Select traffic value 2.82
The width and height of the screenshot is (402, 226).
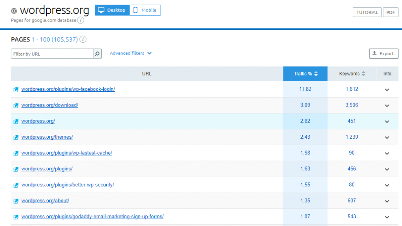point(305,121)
